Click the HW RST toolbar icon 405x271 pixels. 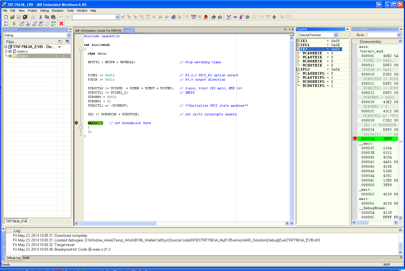[x=247, y=17]
